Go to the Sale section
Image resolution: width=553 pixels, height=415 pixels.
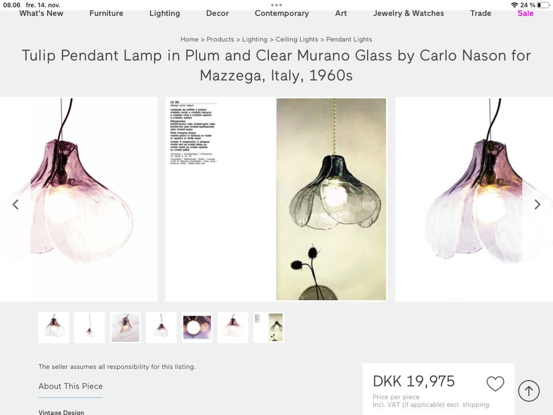(525, 13)
